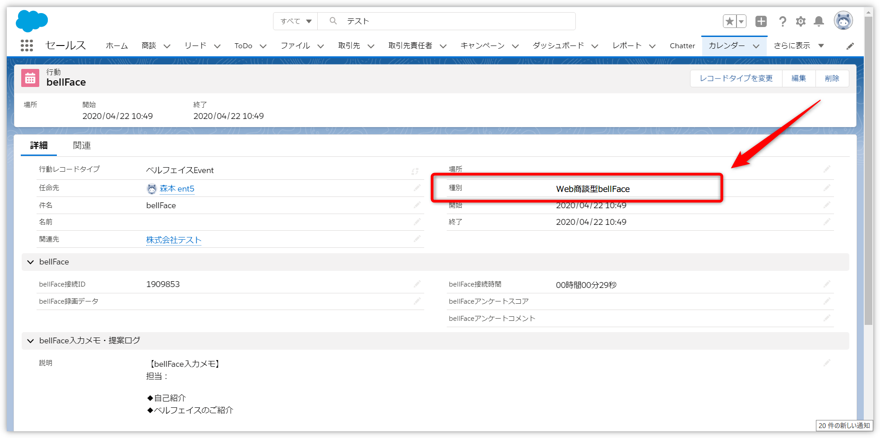Viewport: 880px width, 438px height.
Task: Expand the ToDo tab dropdown chevron
Action: [x=263, y=46]
